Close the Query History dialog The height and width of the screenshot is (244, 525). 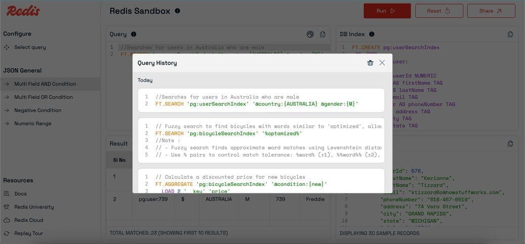coord(382,63)
